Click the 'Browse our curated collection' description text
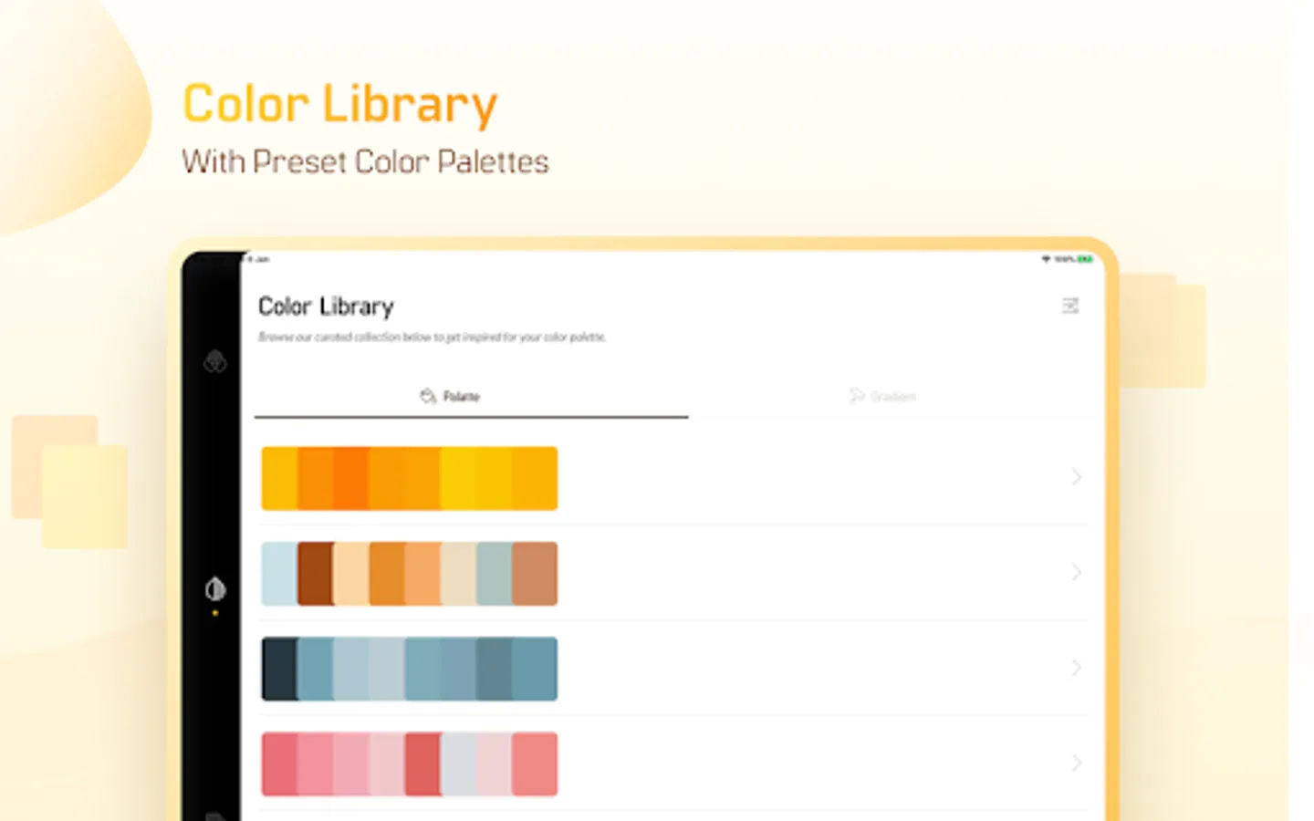This screenshot has width=1314, height=821. 432,337
